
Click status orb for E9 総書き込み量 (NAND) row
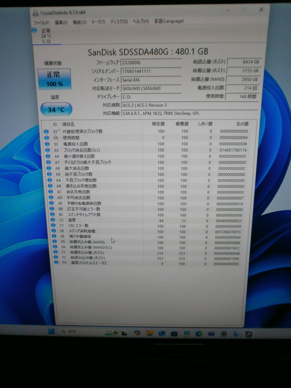pyautogui.click(x=54, y=242)
